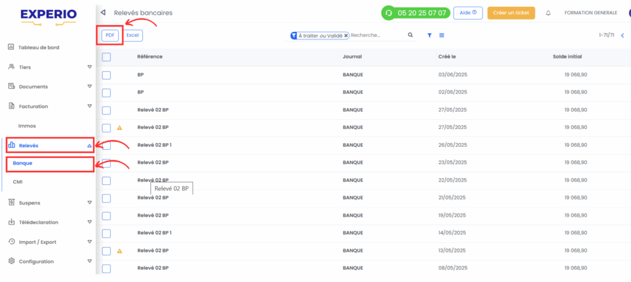Open the list view options icon

441,35
